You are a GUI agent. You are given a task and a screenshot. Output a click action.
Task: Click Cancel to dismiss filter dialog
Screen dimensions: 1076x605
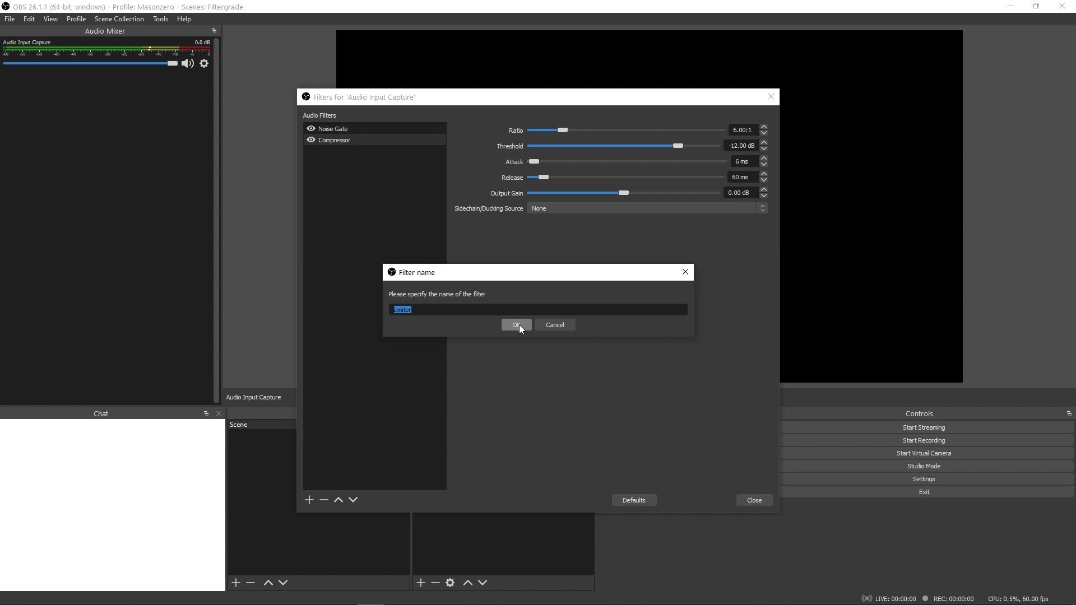coord(555,325)
